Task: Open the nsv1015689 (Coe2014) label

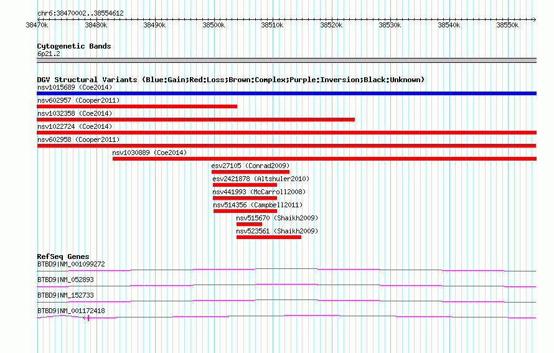Action: click(x=75, y=87)
